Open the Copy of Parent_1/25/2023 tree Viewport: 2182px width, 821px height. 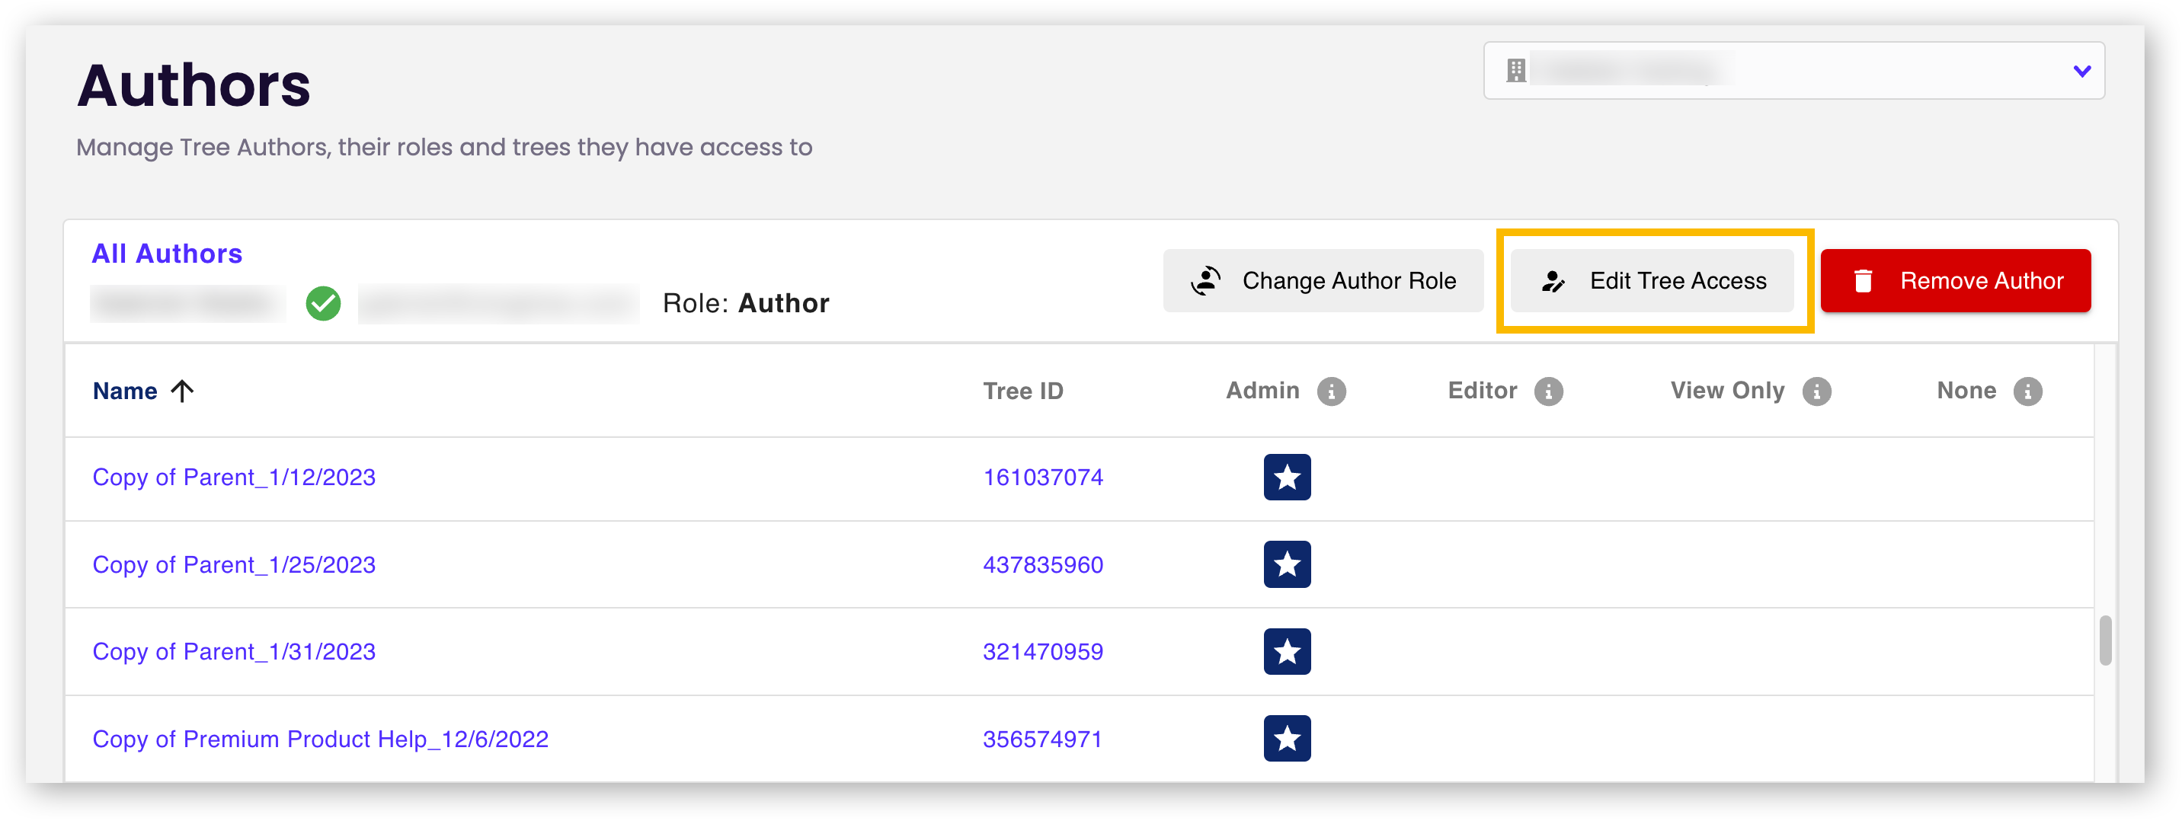[x=234, y=564]
